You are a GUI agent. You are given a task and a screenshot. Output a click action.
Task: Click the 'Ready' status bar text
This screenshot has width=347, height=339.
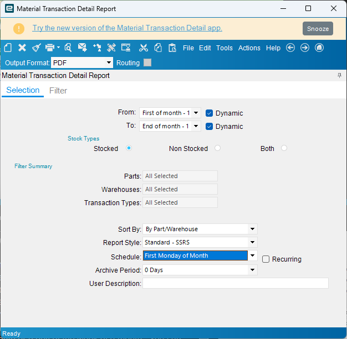[11, 333]
